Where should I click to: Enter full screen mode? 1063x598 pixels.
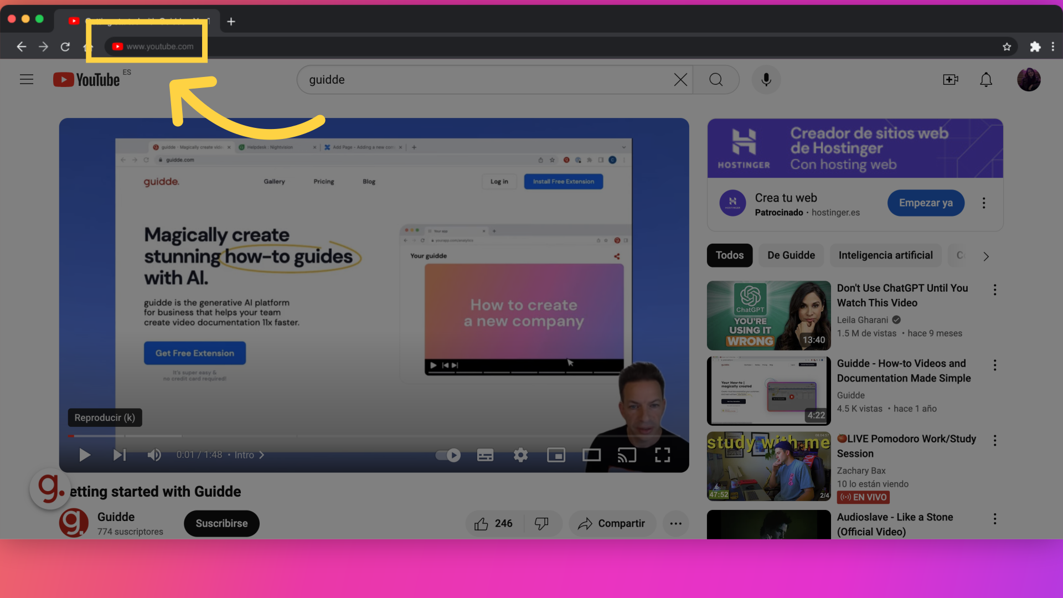click(x=662, y=455)
